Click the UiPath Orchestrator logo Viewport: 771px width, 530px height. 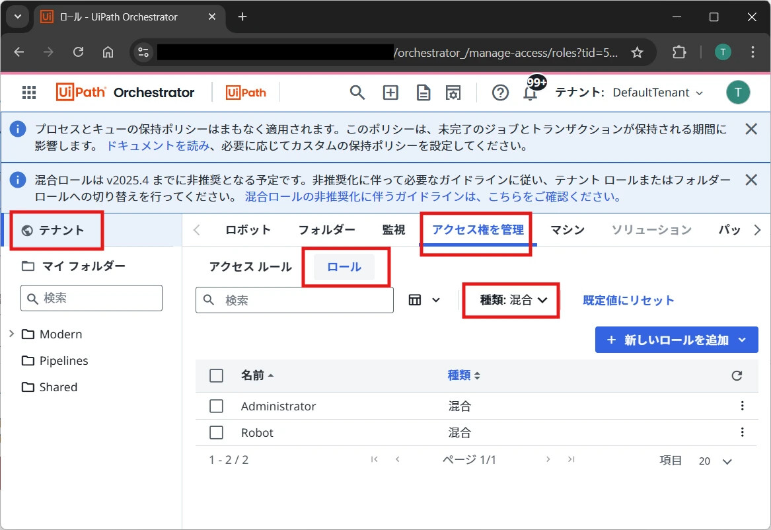tap(126, 93)
